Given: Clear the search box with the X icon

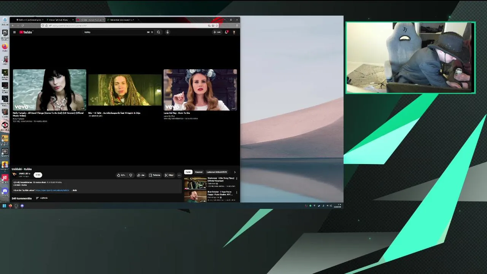Looking at the screenshot, I should pos(152,32).
